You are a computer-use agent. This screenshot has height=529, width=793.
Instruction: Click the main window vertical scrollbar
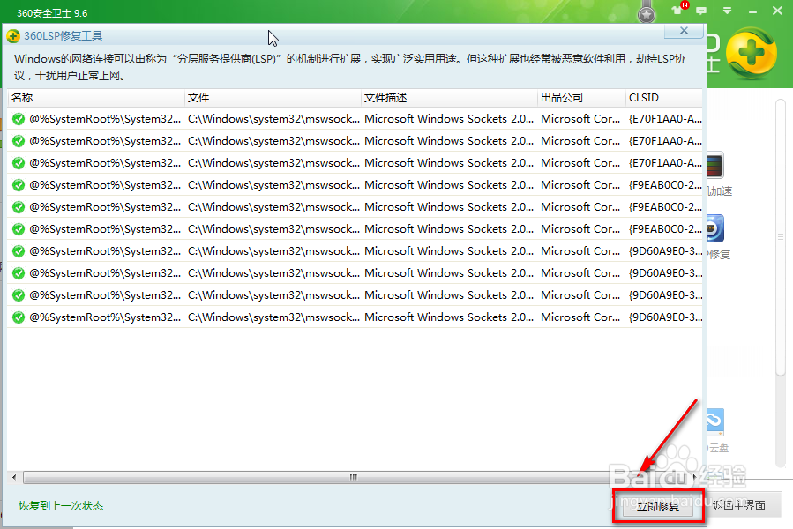click(x=780, y=238)
